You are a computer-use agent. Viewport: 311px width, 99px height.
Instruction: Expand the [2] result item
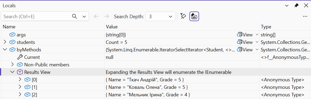[20, 94]
